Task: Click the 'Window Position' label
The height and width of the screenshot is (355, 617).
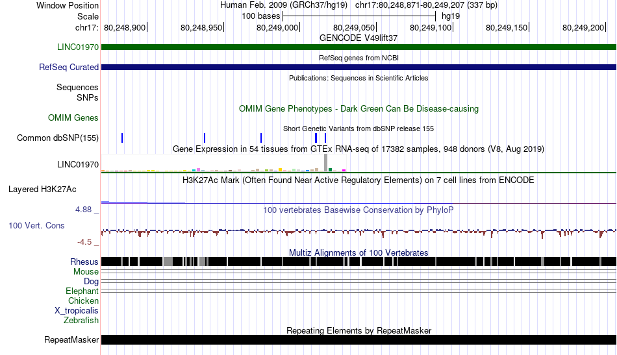Action: [x=68, y=5]
